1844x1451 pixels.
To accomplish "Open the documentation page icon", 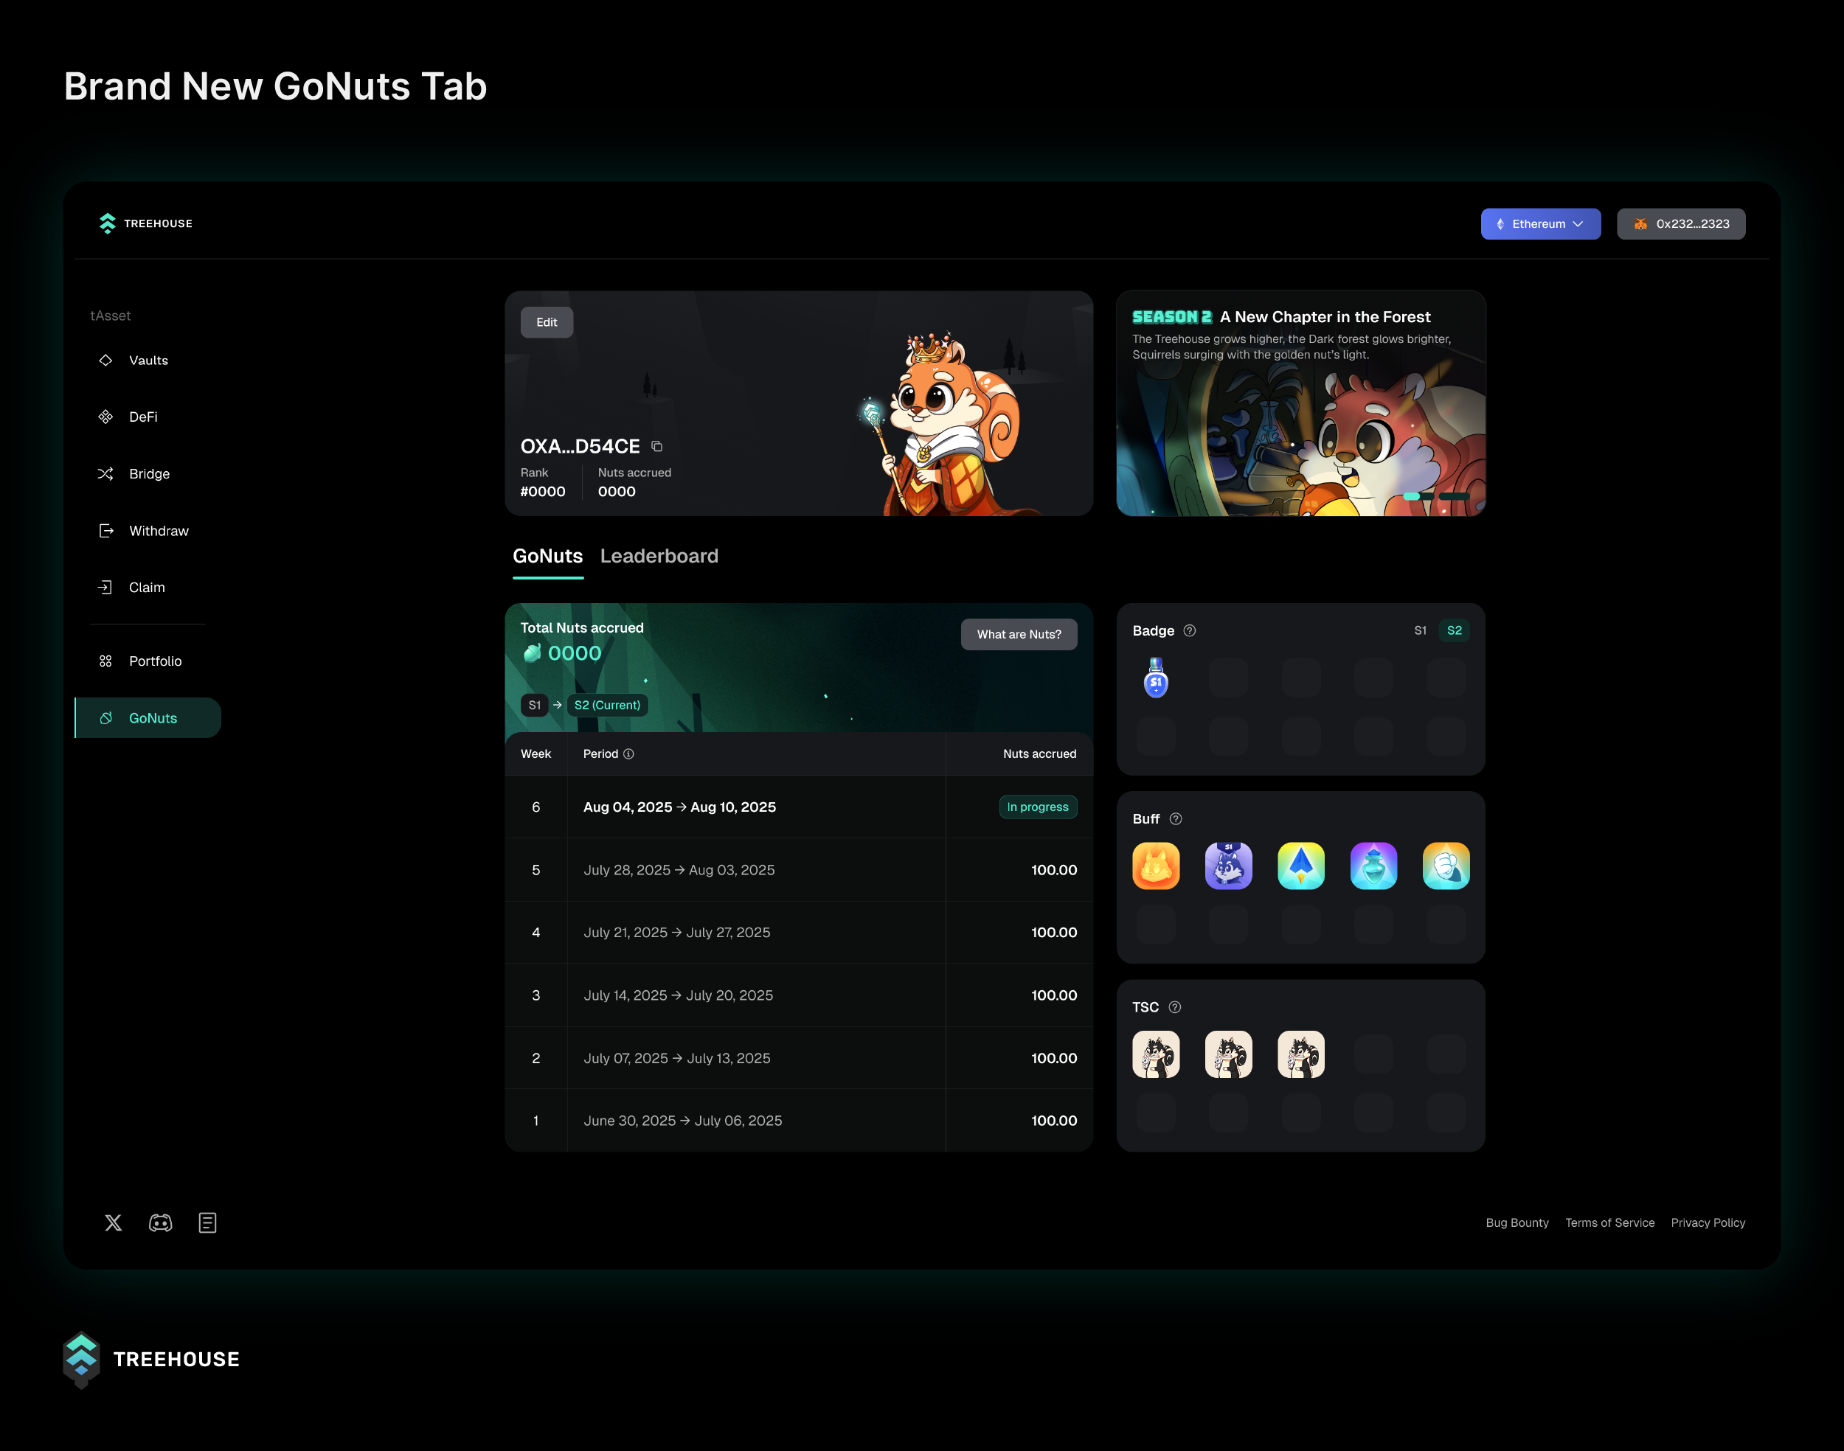I will coord(207,1222).
